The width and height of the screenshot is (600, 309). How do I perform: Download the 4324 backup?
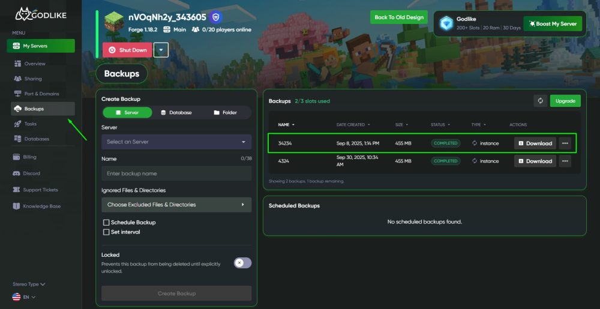point(535,161)
